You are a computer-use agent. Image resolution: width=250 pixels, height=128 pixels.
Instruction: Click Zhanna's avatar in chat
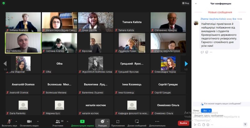[x=196, y=23]
